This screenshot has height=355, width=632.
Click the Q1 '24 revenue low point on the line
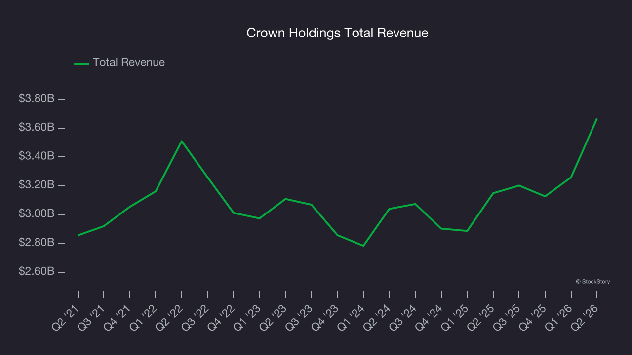point(363,246)
